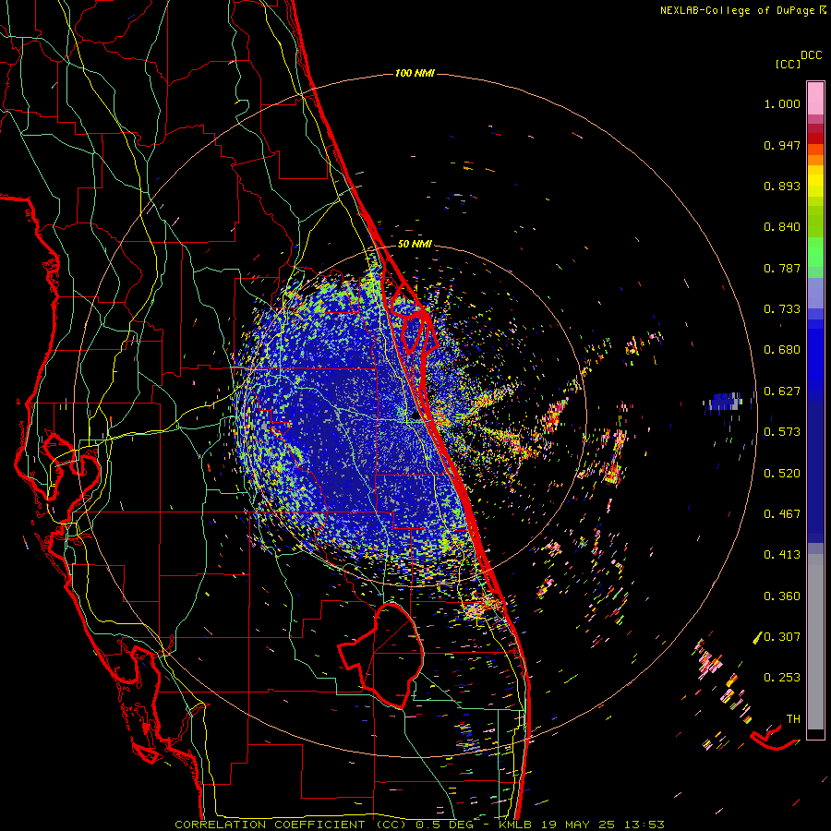
Task: Click the 0.520 scale value
Action: pyautogui.click(x=782, y=473)
